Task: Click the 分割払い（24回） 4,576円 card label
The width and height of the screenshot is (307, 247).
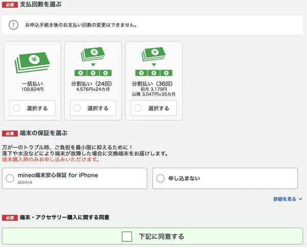Action: click(93, 85)
